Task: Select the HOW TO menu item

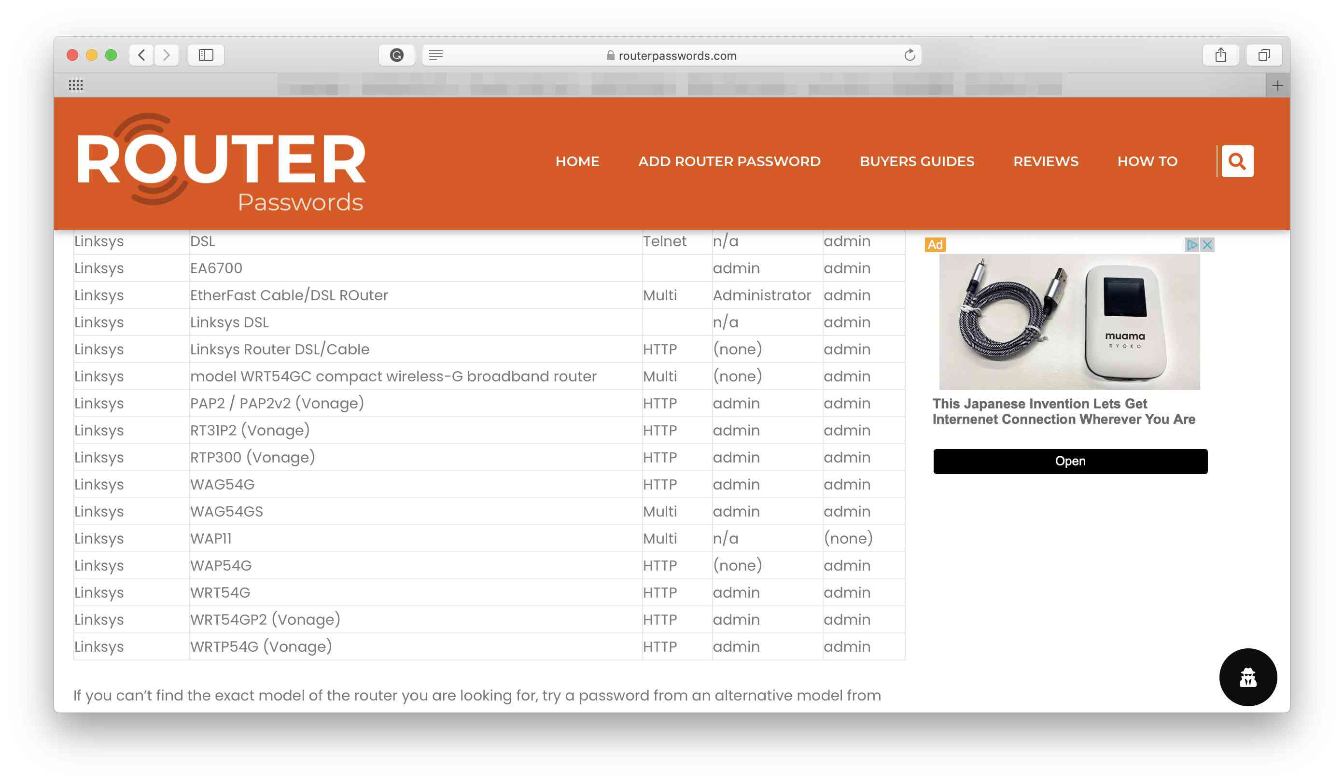Action: 1147,161
